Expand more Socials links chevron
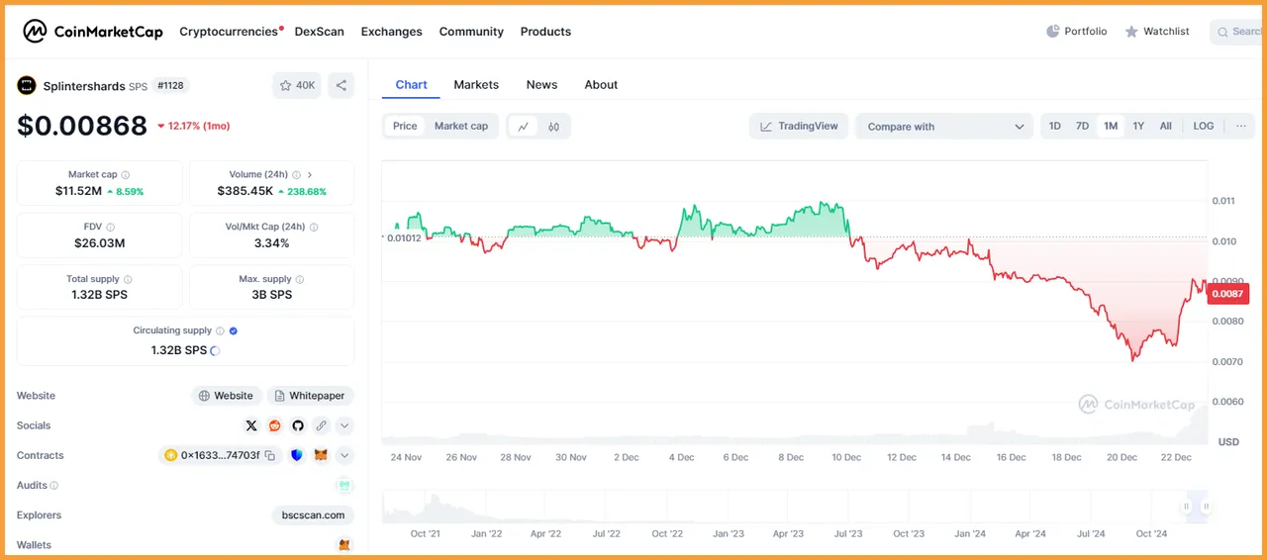 pos(344,425)
